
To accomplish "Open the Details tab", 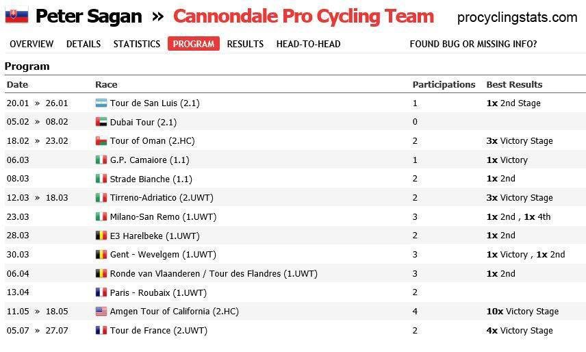I will (84, 44).
